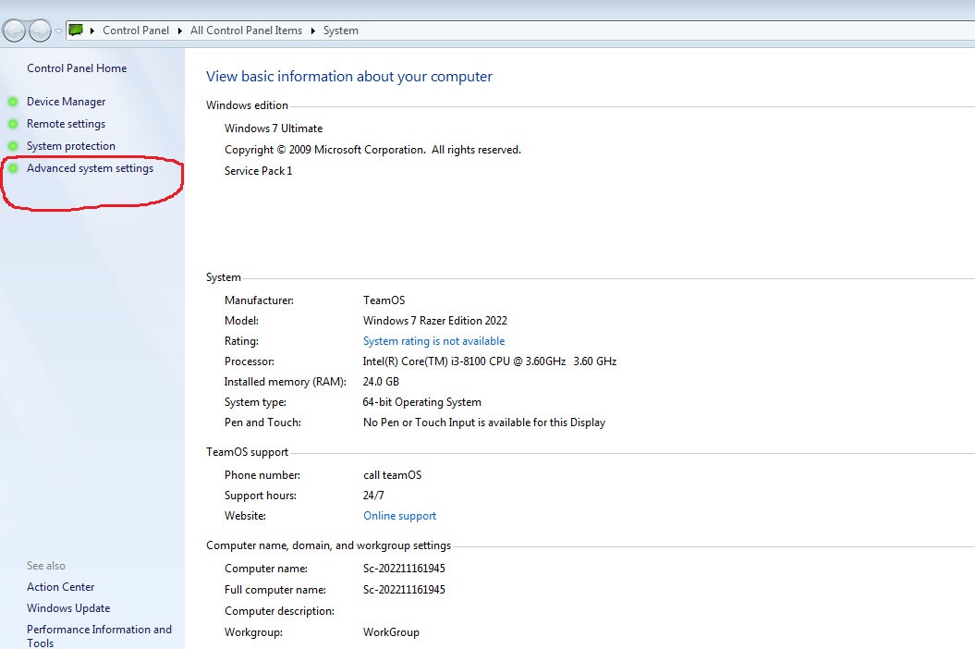Open Advanced system settings
Screen dimensions: 975x649
point(91,168)
